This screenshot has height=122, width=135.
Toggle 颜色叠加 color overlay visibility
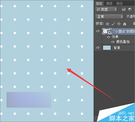pos(113,42)
